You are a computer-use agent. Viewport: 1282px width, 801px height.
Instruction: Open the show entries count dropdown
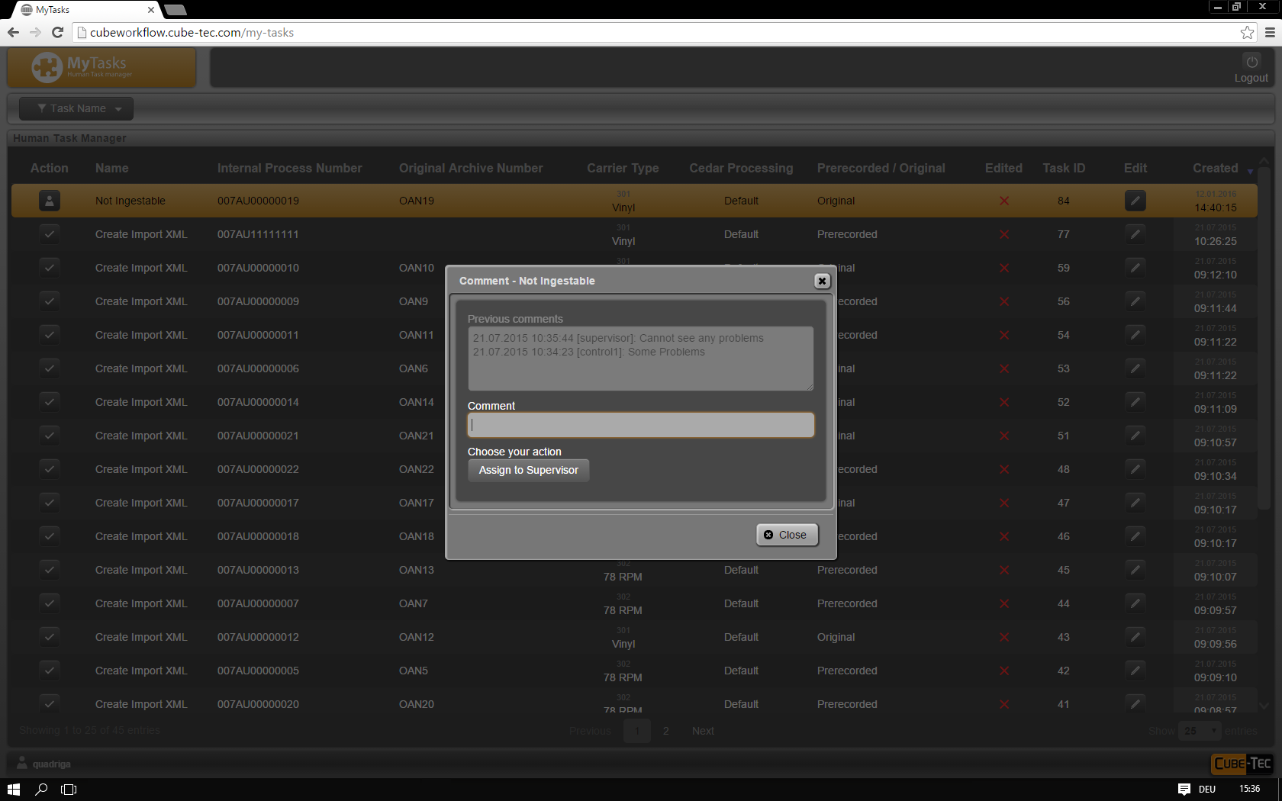[1200, 731]
